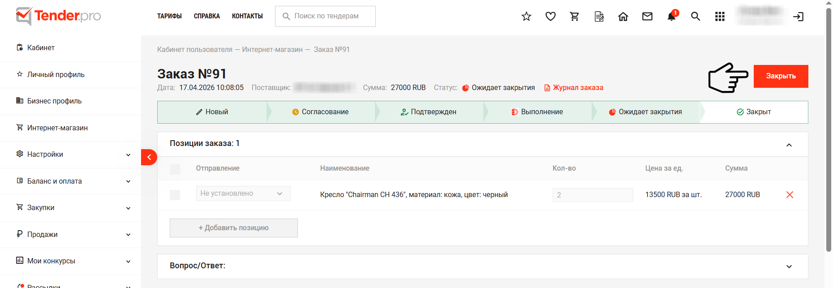
Task: Select the Подтвержден status step
Action: (x=429, y=112)
